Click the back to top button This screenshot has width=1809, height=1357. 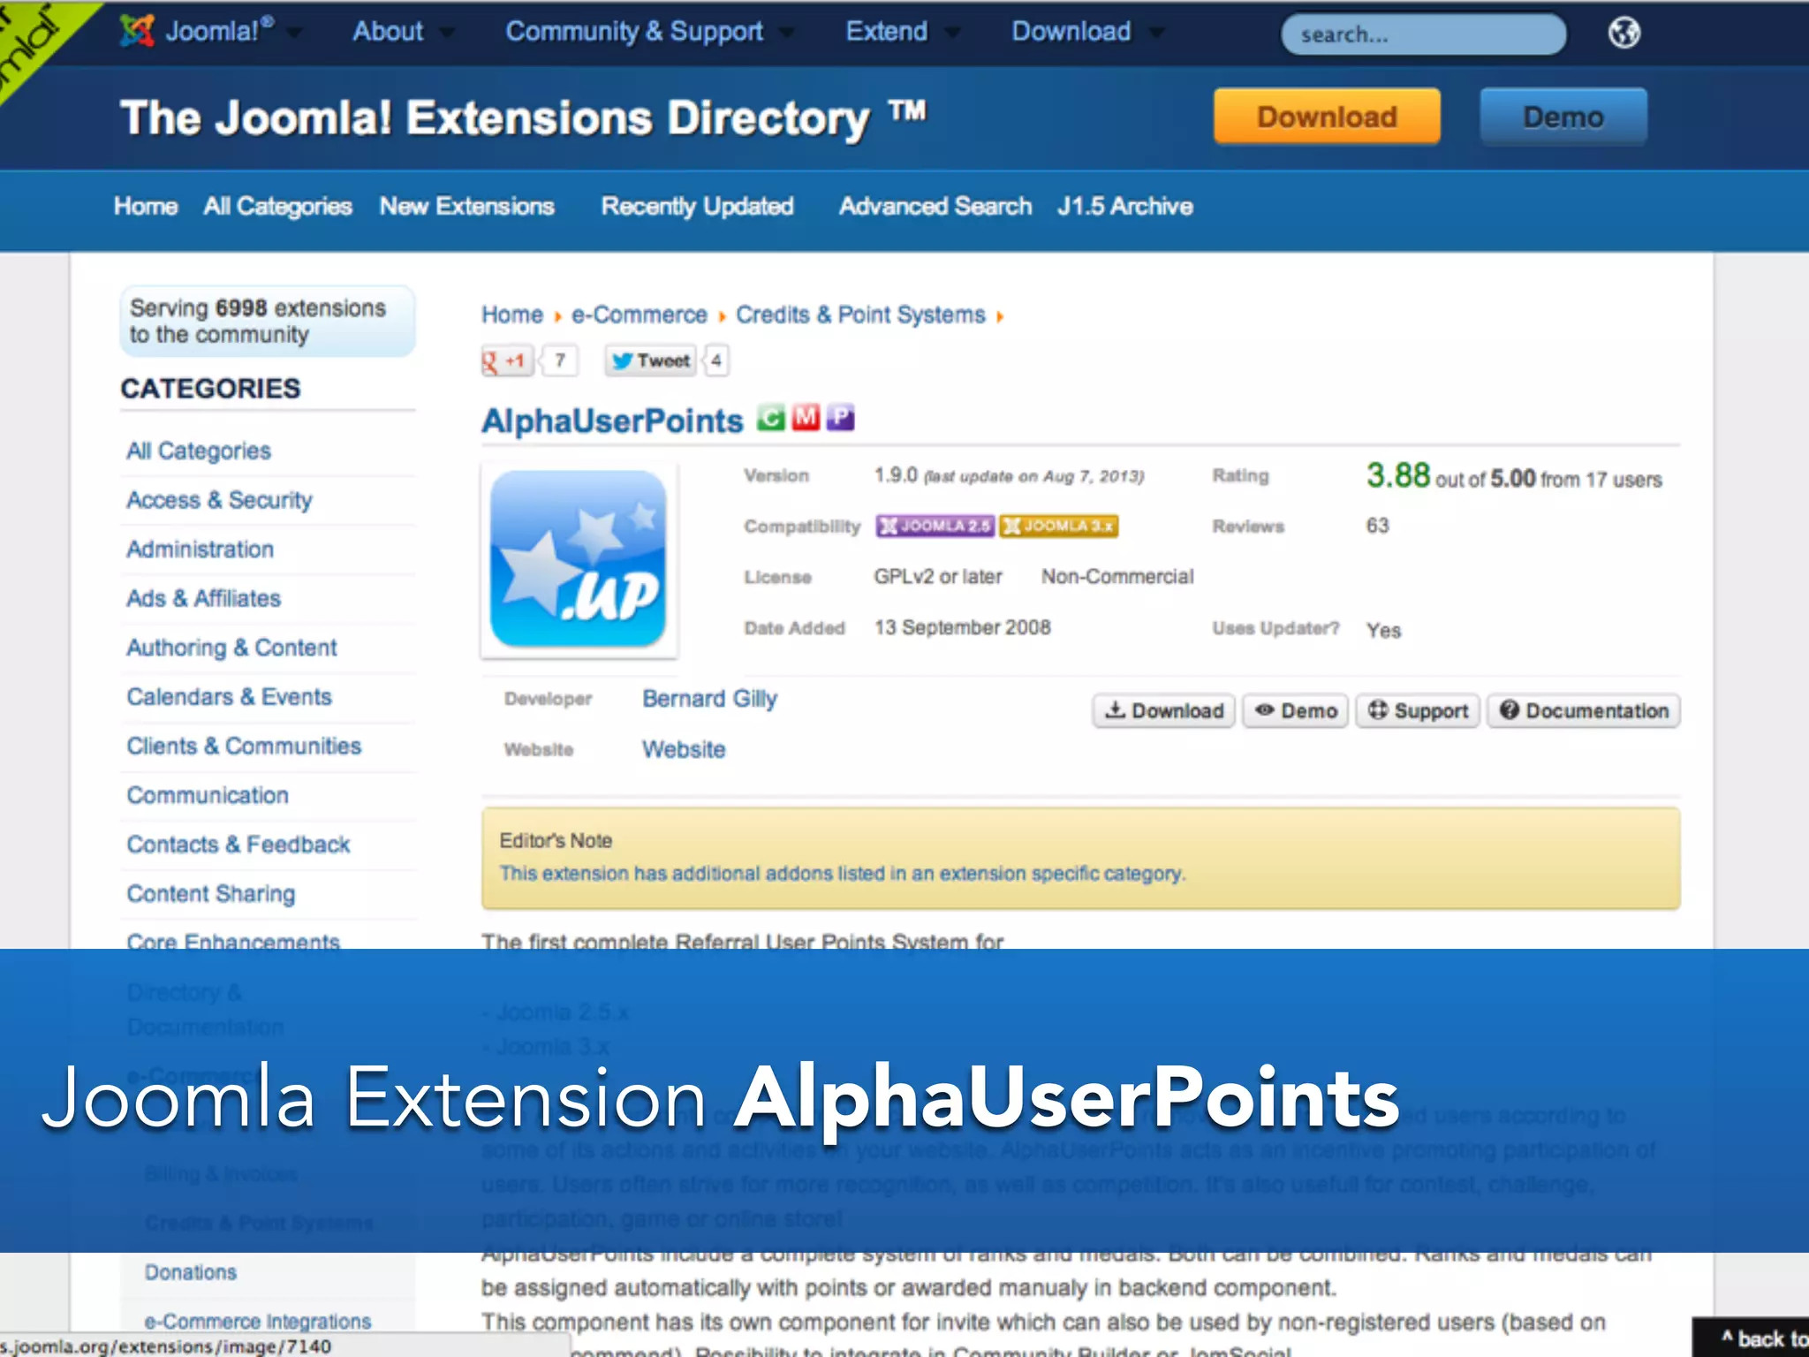point(1751,1338)
